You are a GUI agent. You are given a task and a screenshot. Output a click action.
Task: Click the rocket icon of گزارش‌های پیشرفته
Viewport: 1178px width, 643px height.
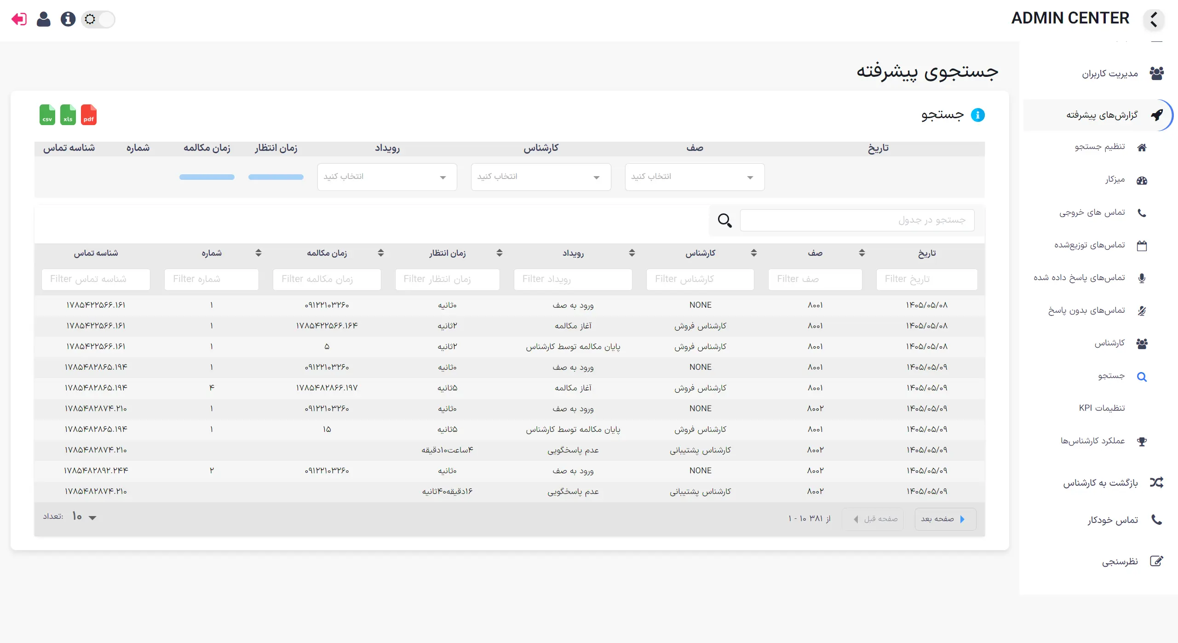[1156, 115]
